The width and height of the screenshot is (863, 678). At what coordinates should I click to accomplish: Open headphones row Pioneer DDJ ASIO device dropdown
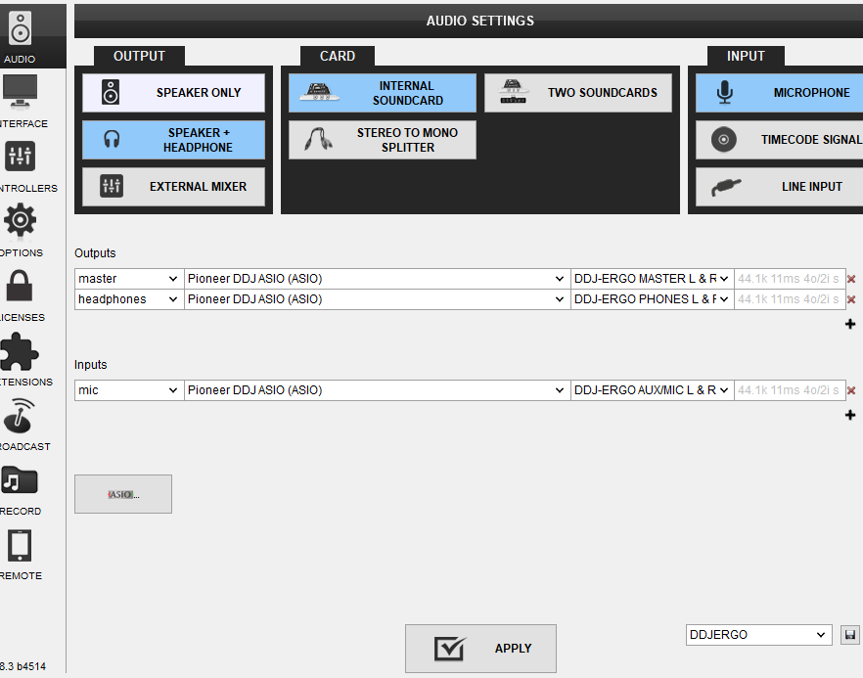[377, 299]
